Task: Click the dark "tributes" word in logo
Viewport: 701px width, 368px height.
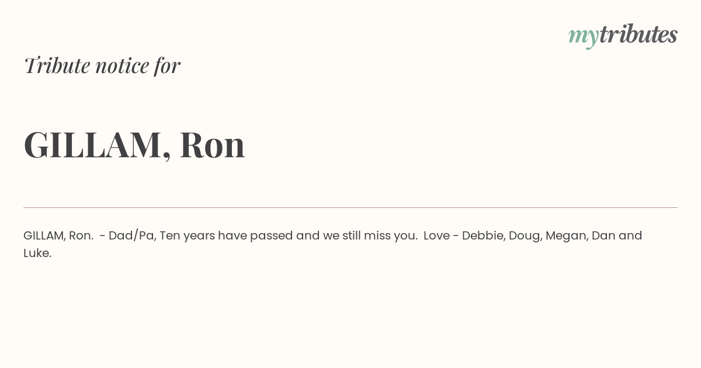Action: [638, 34]
